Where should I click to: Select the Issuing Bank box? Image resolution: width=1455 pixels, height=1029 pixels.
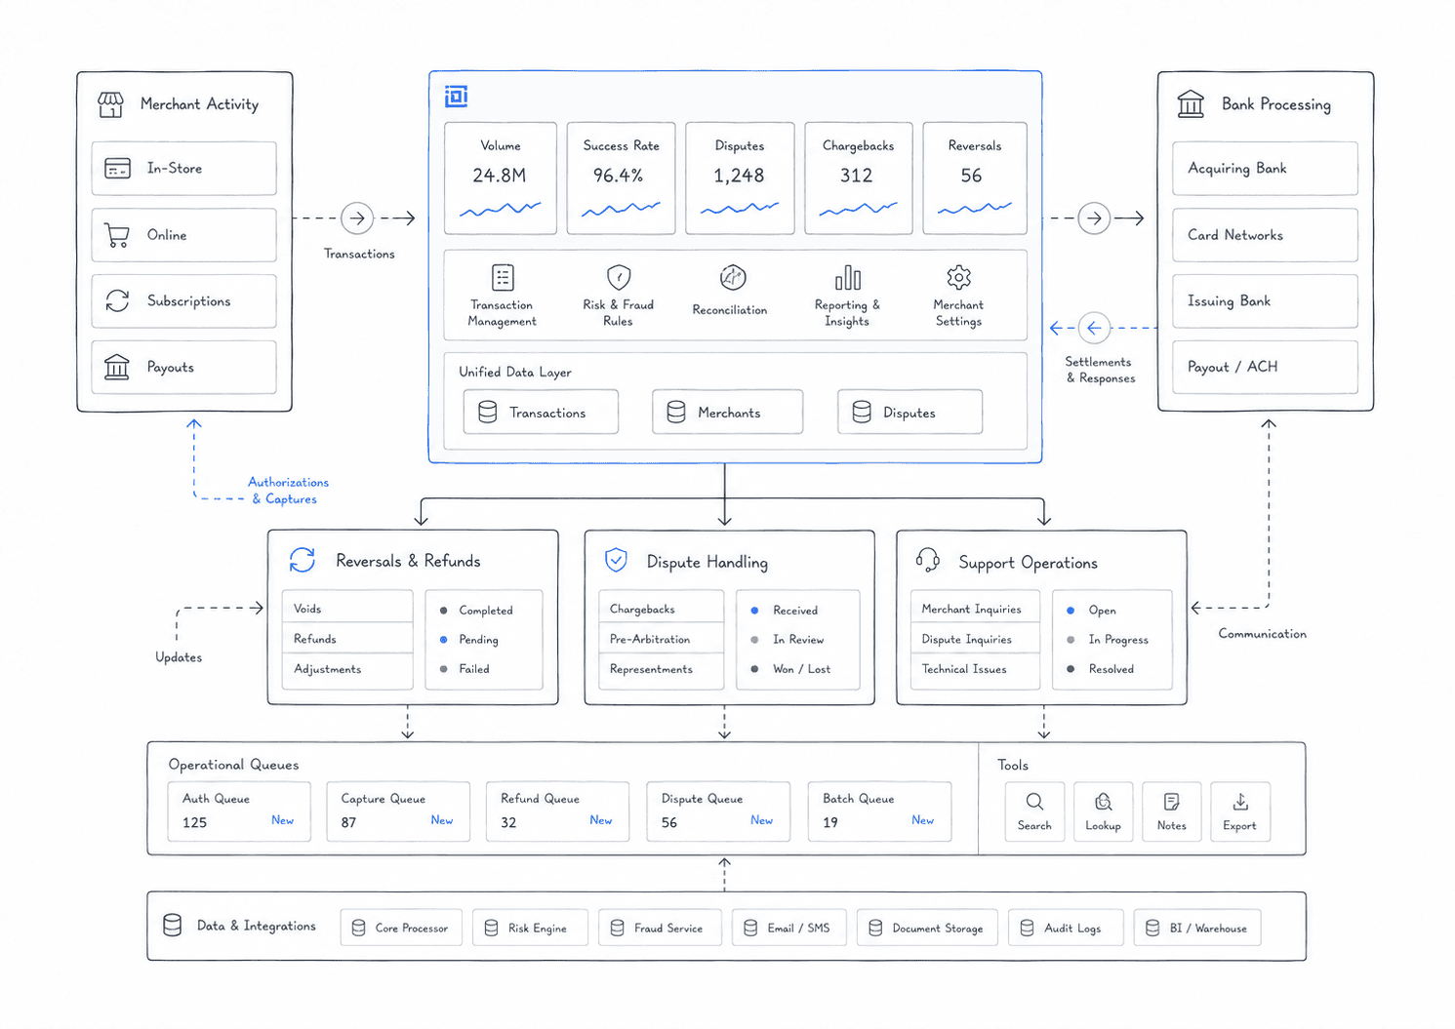pos(1265,301)
